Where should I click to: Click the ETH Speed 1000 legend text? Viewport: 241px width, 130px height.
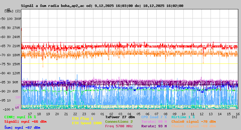pyautogui.click(x=87, y=123)
